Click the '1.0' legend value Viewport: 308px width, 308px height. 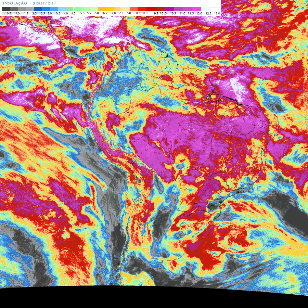17,13
